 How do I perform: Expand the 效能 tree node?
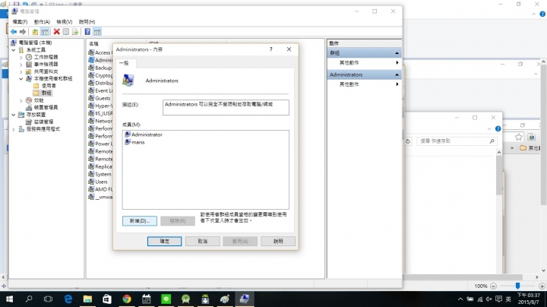click(x=21, y=100)
